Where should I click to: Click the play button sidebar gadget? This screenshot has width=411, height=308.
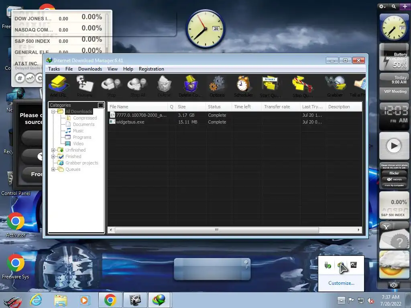coord(394,146)
